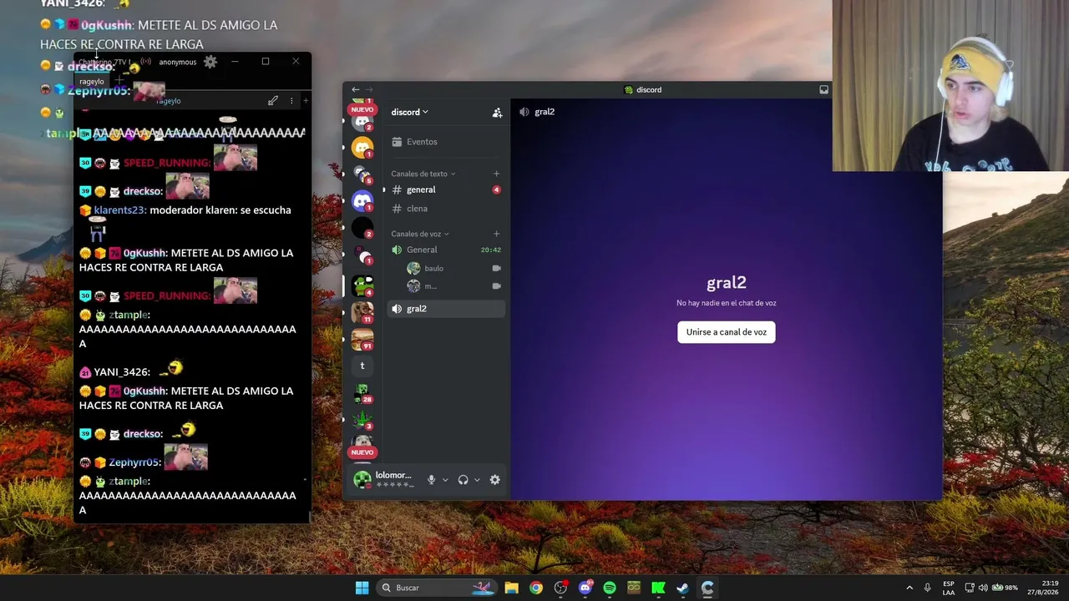Invite people to the discord server
This screenshot has width=1069, height=601.
tap(497, 113)
